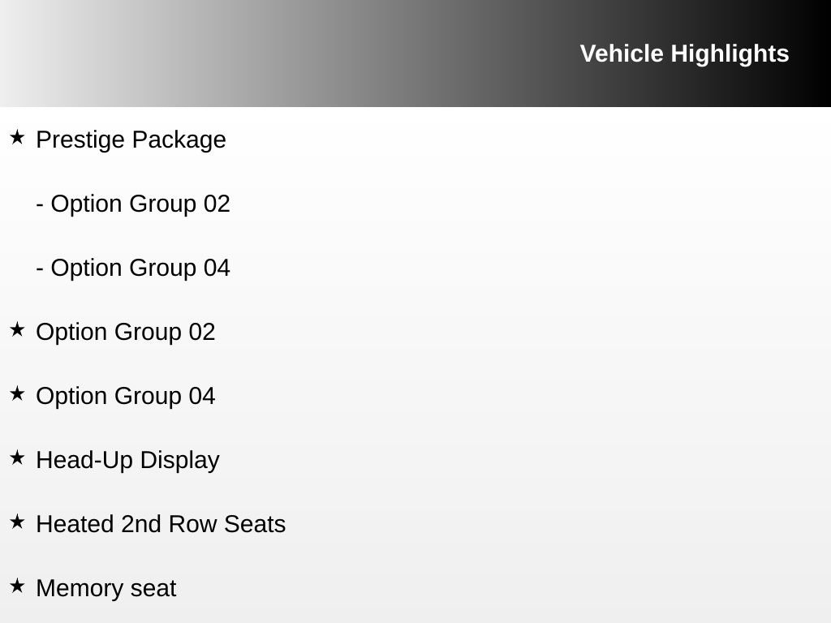The width and height of the screenshot is (831, 623).
Task: Click the star bullet beside Prestige Package
Action: [x=17, y=138]
